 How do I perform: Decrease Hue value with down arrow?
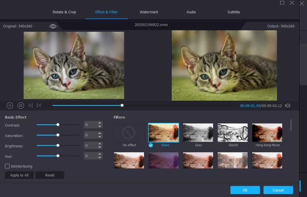point(100,157)
